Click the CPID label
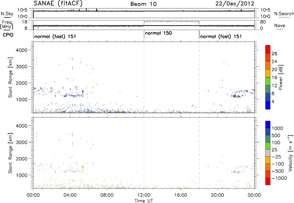 [x=8, y=35]
